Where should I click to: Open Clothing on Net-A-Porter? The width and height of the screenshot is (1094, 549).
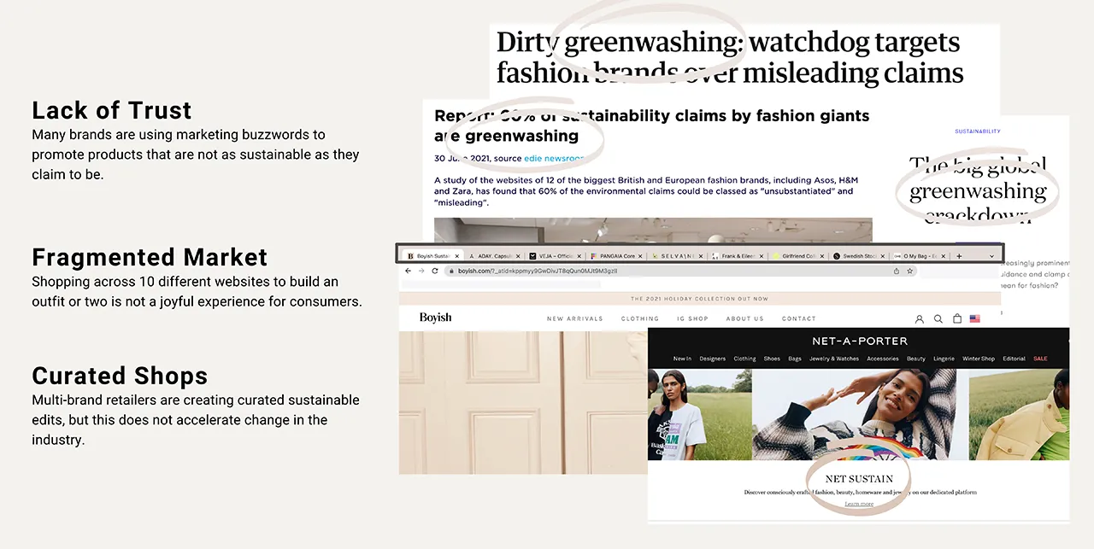coord(744,359)
